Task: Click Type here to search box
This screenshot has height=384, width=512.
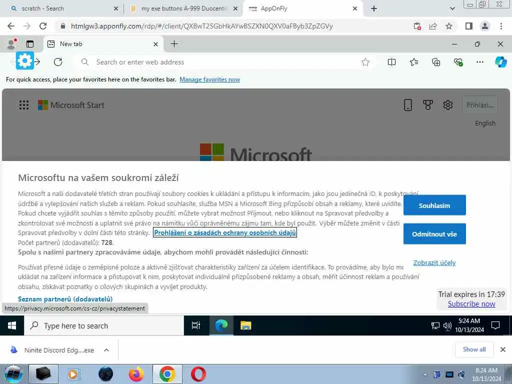Action: 104,325
